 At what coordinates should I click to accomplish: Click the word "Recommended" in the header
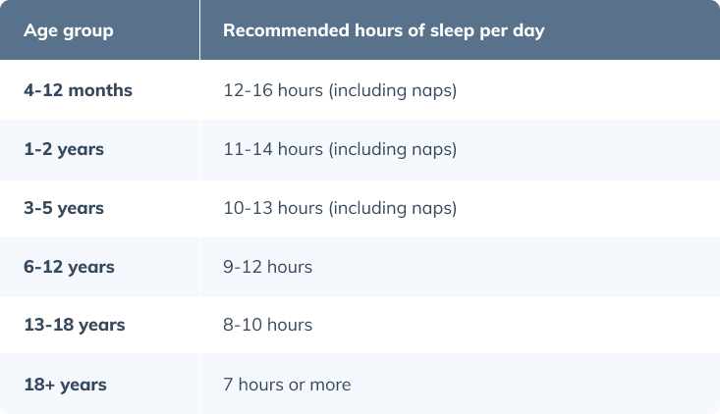281,30
